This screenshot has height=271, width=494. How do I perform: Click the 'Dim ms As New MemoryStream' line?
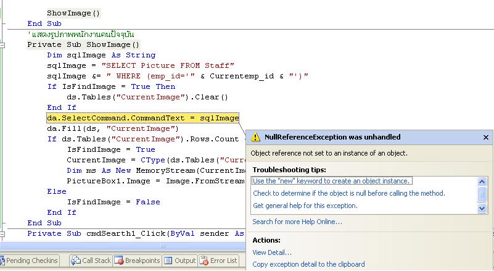click(x=156, y=170)
